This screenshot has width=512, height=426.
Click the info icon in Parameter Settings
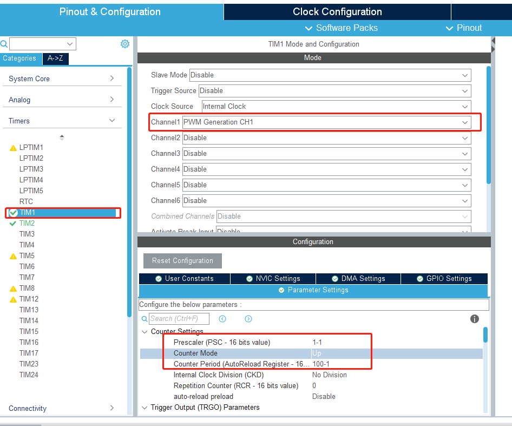474,319
